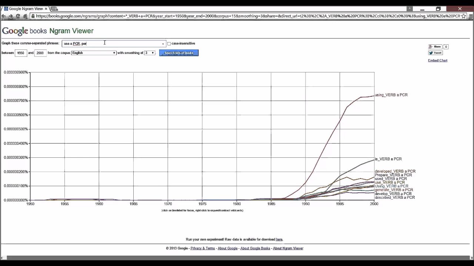Open the Privacy & Terms link
This screenshot has height=266, width=474.
tap(203, 248)
